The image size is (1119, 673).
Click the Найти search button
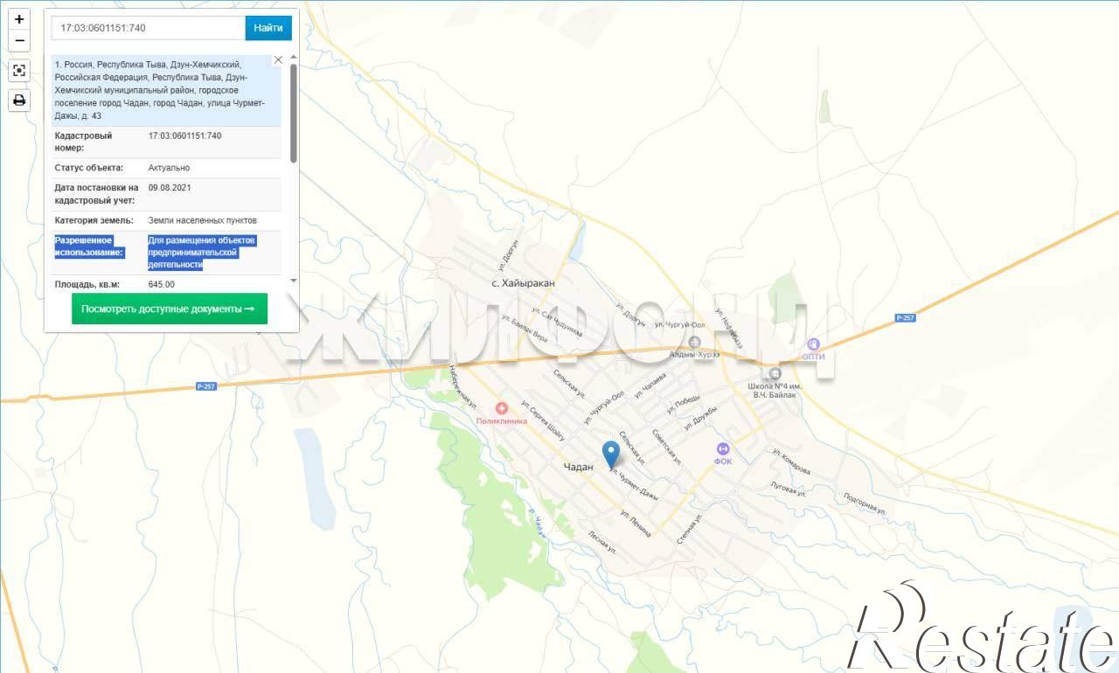(x=268, y=28)
